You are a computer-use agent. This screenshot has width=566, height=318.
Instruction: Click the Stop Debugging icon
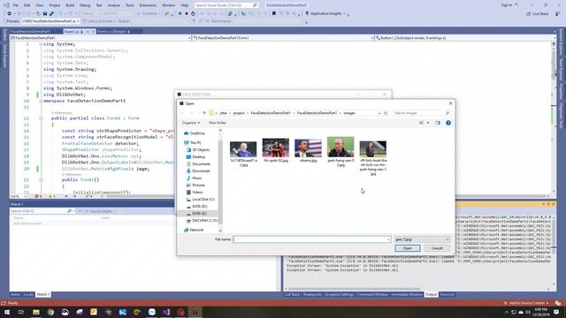pyautogui.click(x=187, y=14)
